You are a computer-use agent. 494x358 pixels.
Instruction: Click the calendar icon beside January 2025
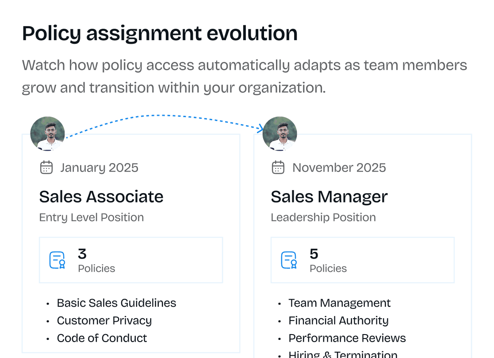click(x=46, y=168)
